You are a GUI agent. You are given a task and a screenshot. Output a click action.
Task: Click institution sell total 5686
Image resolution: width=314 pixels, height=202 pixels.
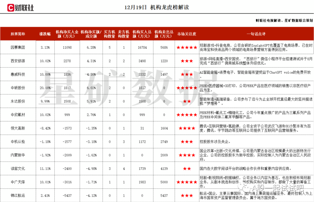(x=164, y=47)
